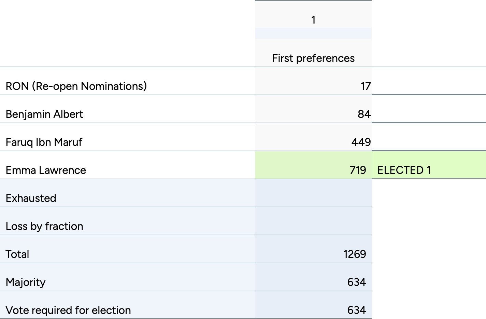Select Emma Lawrence's highlighted 719 votes cell
This screenshot has height=319, width=486.
(358, 170)
